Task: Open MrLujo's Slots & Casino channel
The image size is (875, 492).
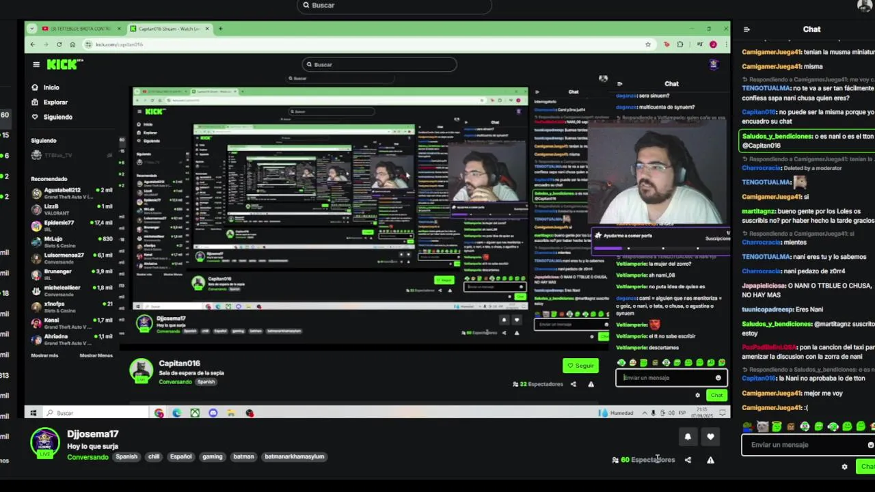Action: [x=72, y=242]
